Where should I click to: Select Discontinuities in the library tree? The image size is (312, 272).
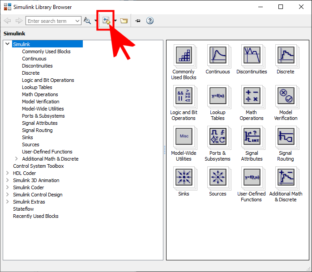tap(37, 66)
